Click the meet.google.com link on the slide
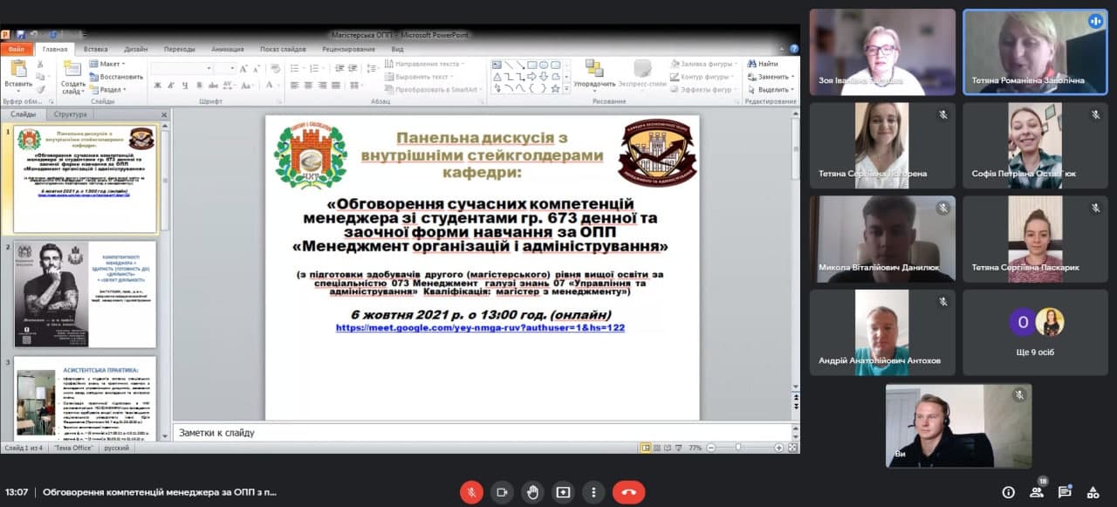 (480, 328)
